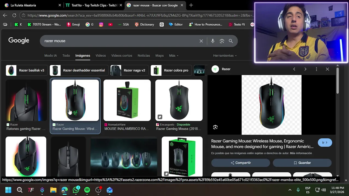Click the Razer source name in preview header
349x196 pixels.
[226, 69]
